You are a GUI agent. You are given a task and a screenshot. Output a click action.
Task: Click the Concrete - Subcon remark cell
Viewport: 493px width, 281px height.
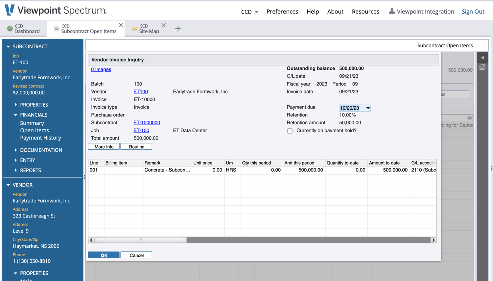167,170
